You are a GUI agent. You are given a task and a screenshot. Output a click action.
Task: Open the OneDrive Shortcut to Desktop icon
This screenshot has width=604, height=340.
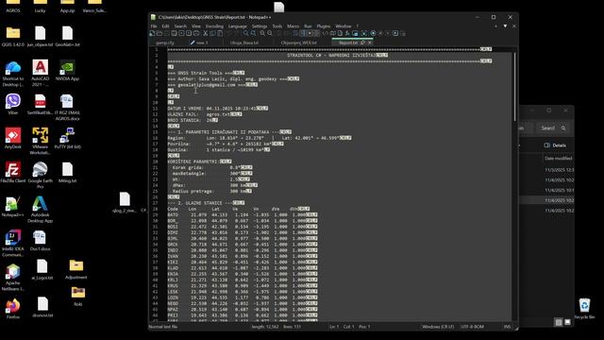[12, 74]
